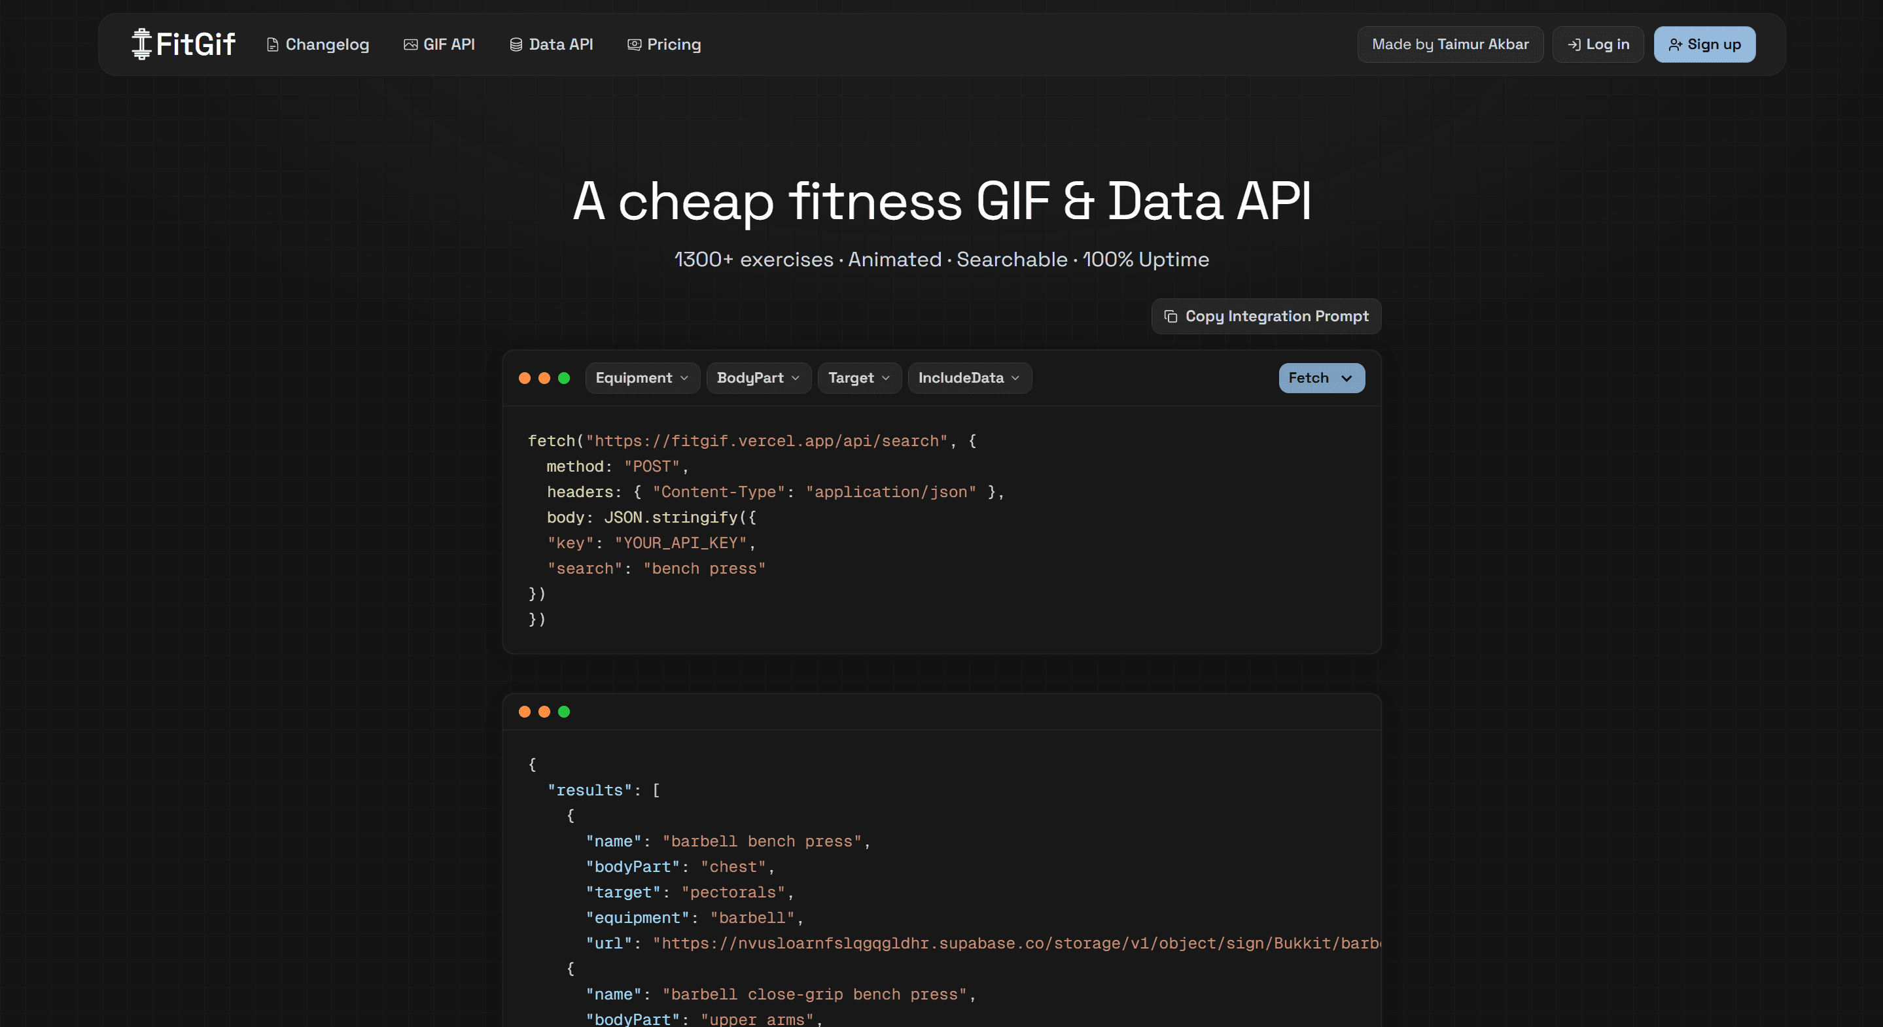1883x1027 pixels.
Task: Click the Changelog document icon
Action: coord(273,44)
